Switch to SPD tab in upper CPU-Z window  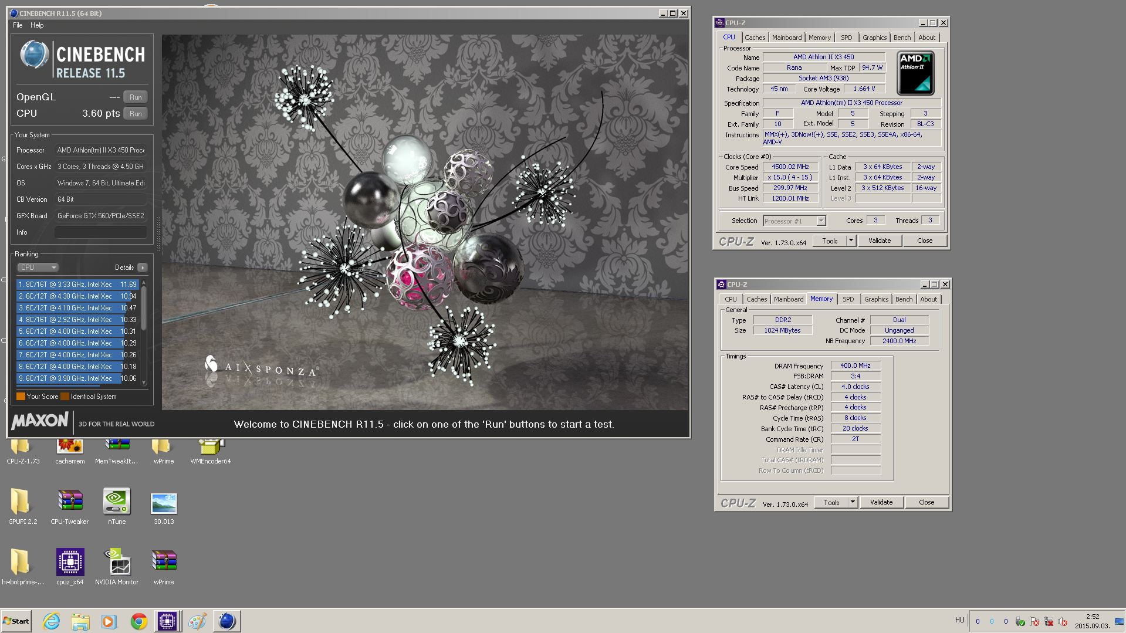846,38
